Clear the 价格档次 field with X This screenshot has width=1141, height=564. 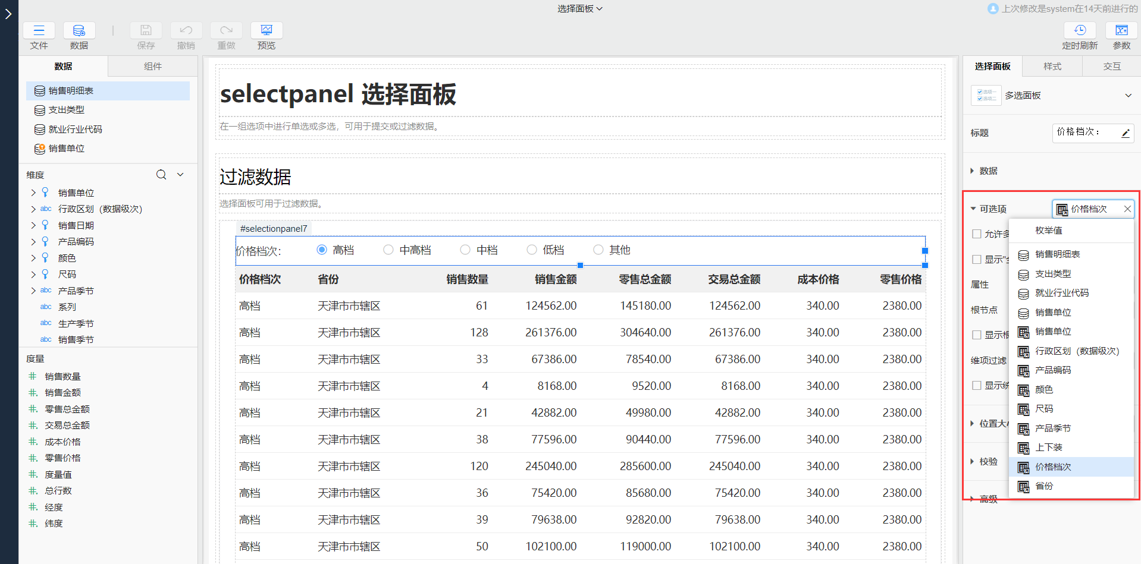coord(1127,209)
